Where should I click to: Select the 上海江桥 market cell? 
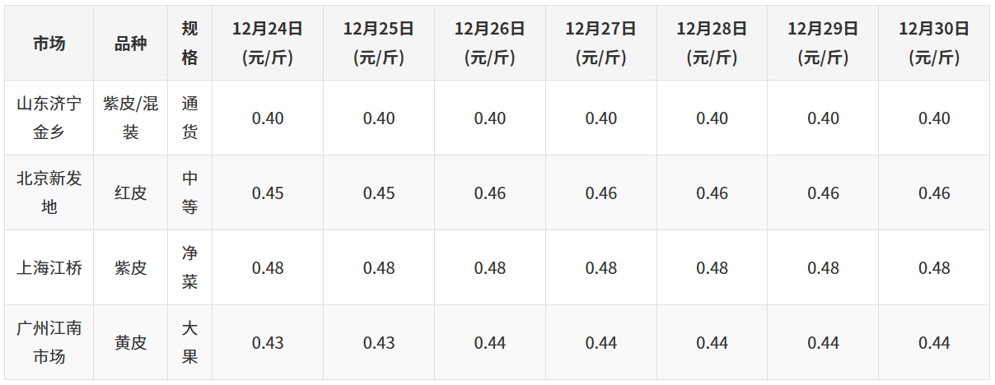49,267
